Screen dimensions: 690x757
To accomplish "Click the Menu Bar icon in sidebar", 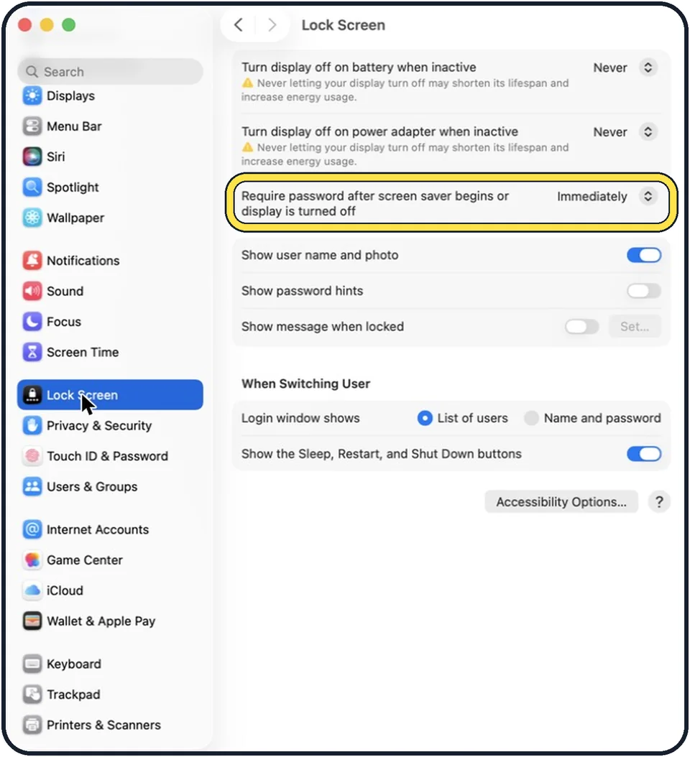I will (32, 126).
